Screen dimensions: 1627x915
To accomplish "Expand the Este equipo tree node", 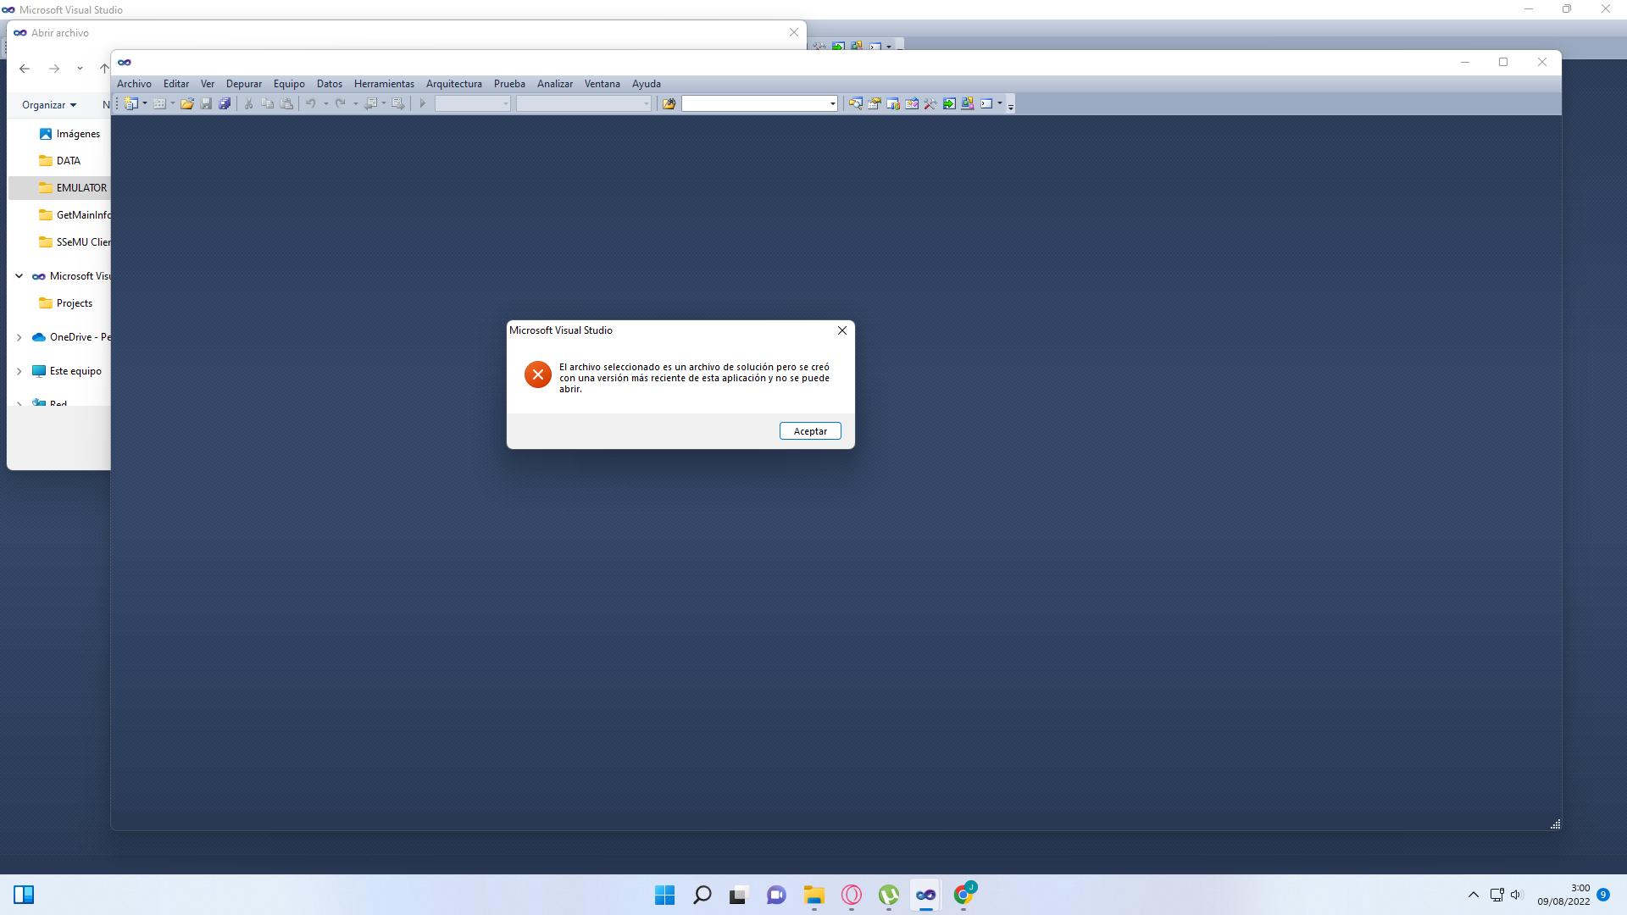I will [19, 371].
